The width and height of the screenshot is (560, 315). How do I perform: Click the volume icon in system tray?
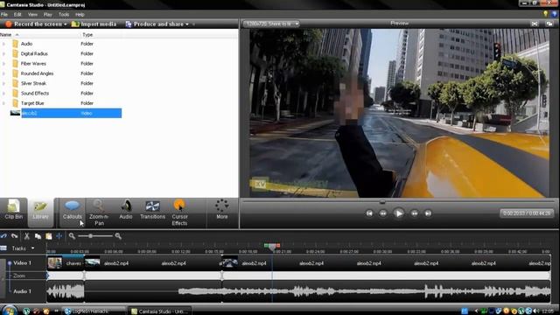click(535, 311)
